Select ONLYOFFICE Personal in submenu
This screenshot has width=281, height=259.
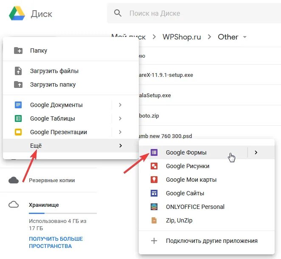tap(207, 207)
